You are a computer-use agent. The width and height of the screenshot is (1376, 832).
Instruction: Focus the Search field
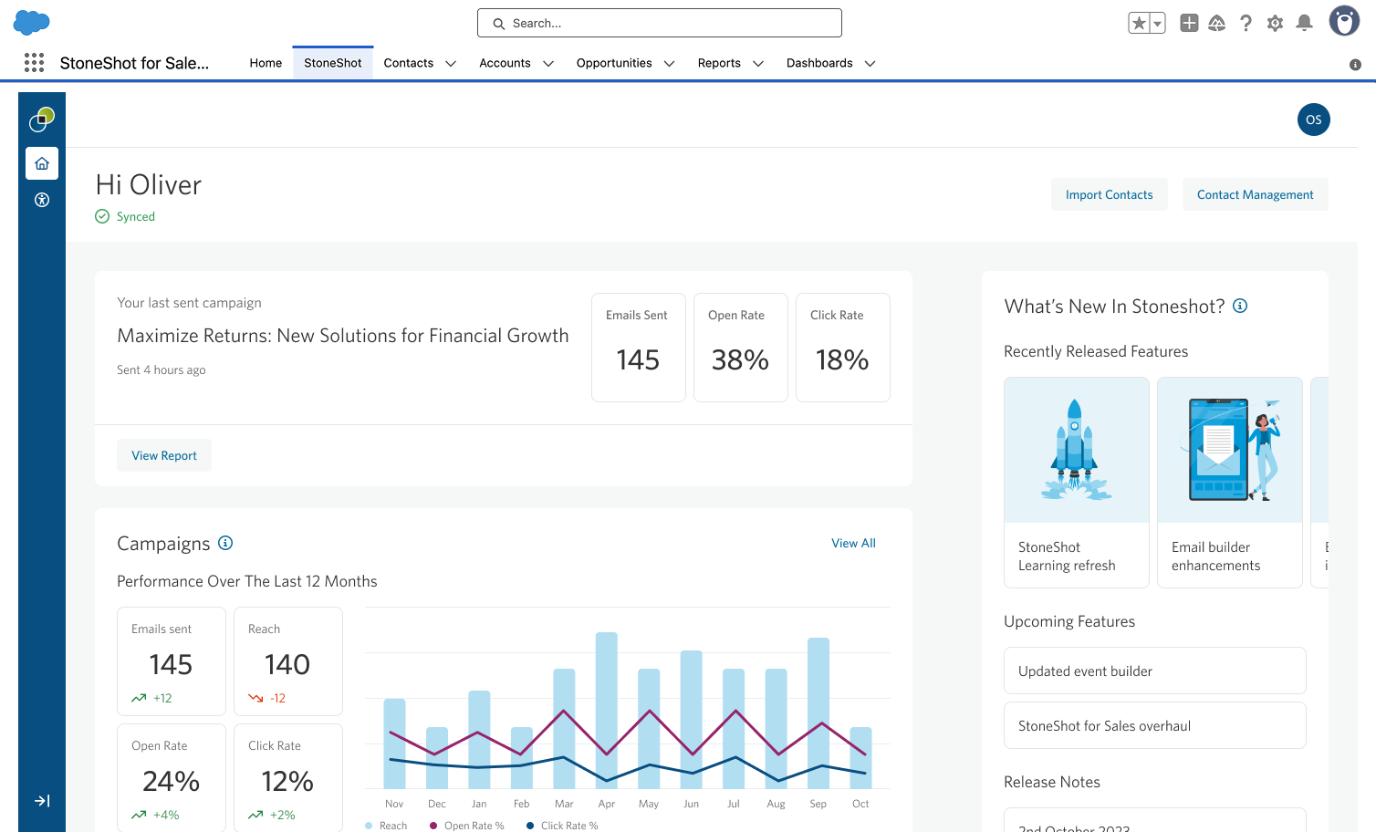click(660, 23)
